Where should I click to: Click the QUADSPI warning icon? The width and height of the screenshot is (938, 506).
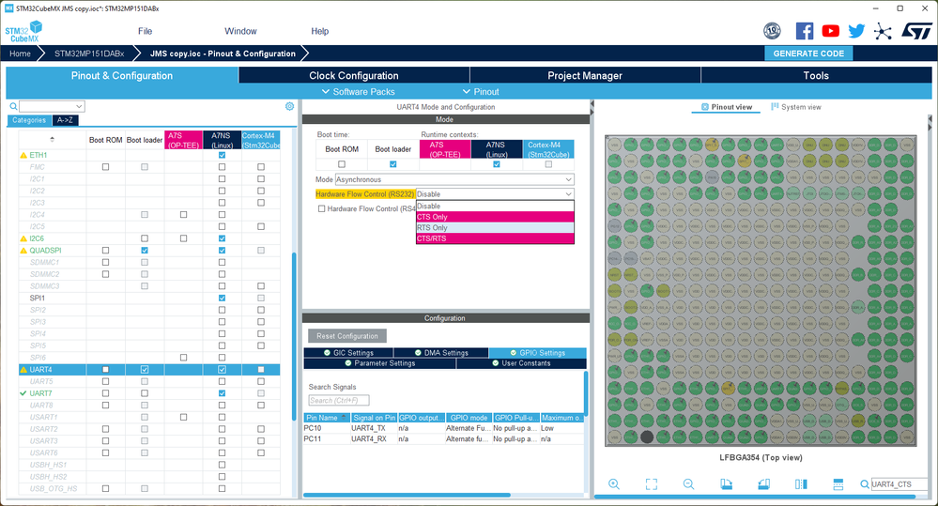coord(23,251)
